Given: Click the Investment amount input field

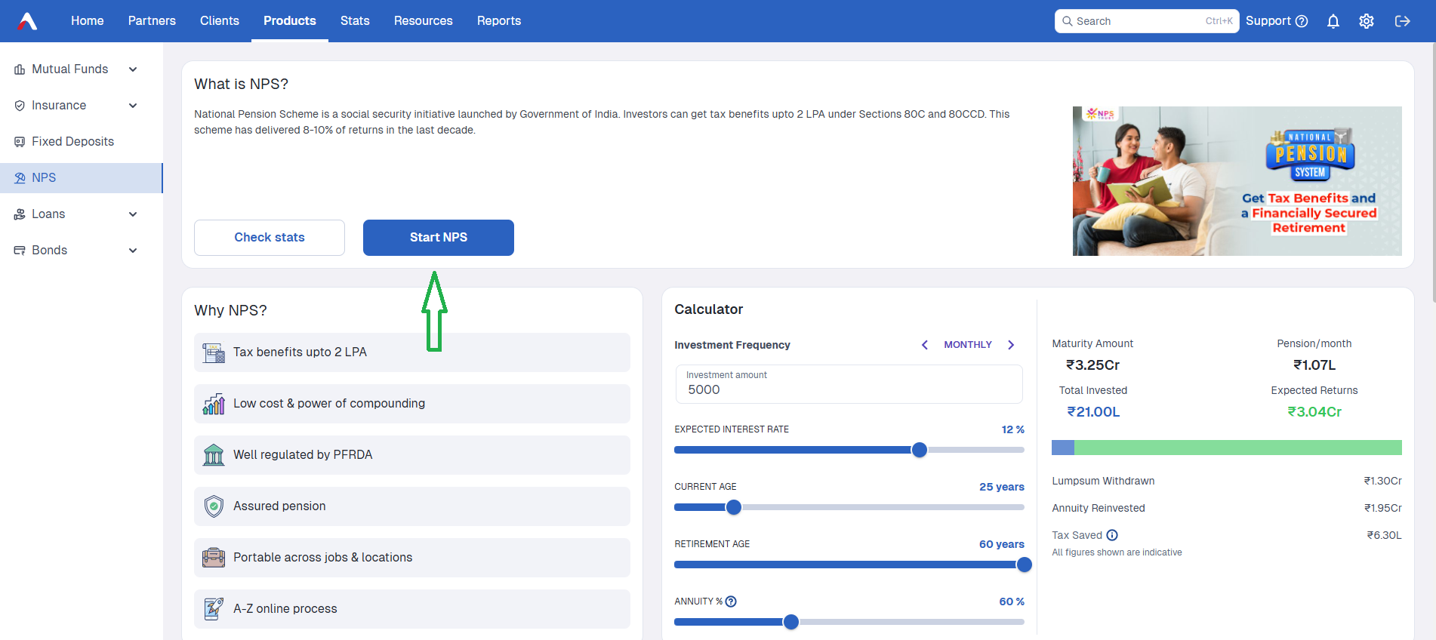Looking at the screenshot, I should [849, 384].
